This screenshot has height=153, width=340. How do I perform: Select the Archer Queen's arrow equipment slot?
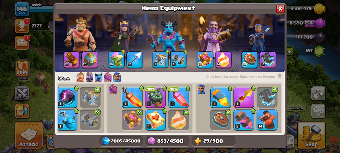(135, 60)
